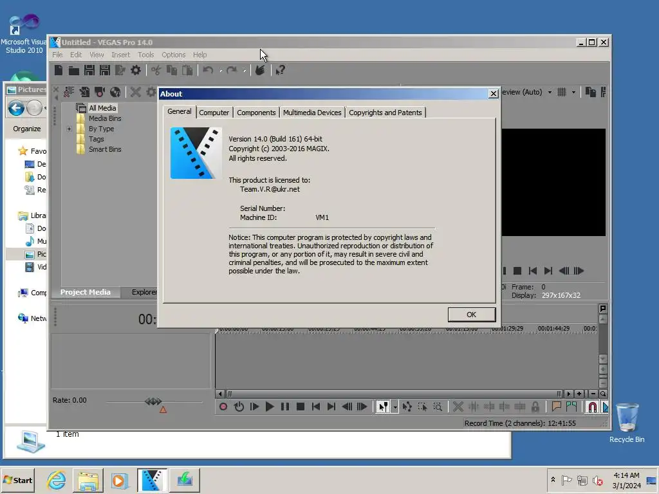This screenshot has height=494, width=659.
Task: Select All Media in media tree
Action: tap(102, 108)
